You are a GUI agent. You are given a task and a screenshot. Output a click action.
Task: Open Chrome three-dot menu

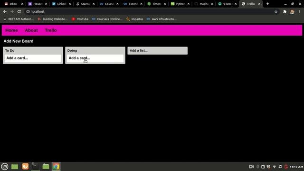tap(299, 11)
